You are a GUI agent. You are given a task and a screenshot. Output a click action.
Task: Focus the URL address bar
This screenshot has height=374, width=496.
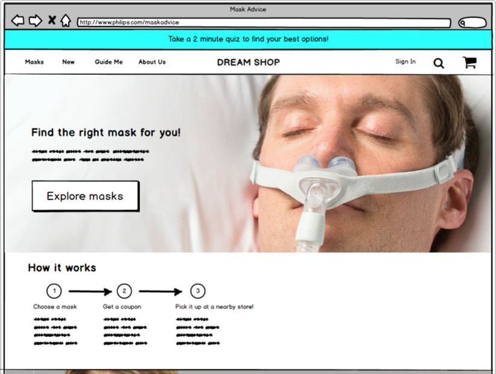point(264,22)
